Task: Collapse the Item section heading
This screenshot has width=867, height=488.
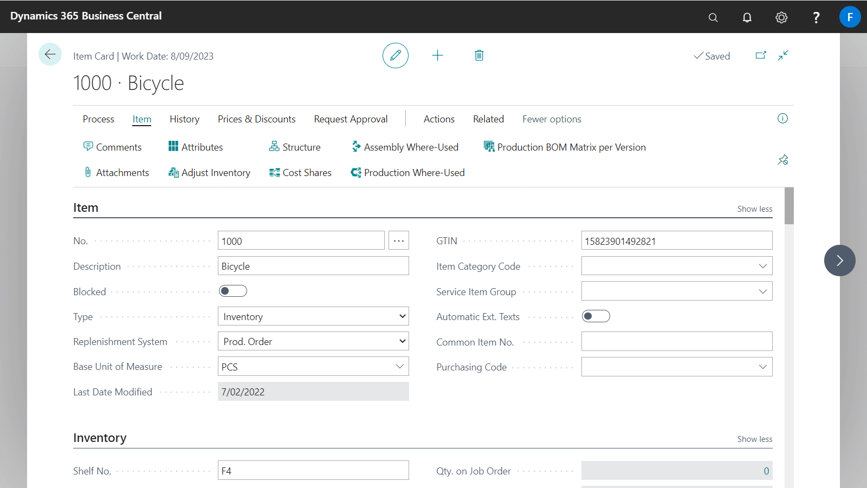Action: click(86, 208)
